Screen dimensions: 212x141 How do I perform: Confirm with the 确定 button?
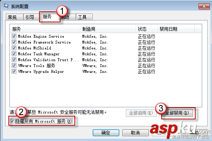pos(106,133)
